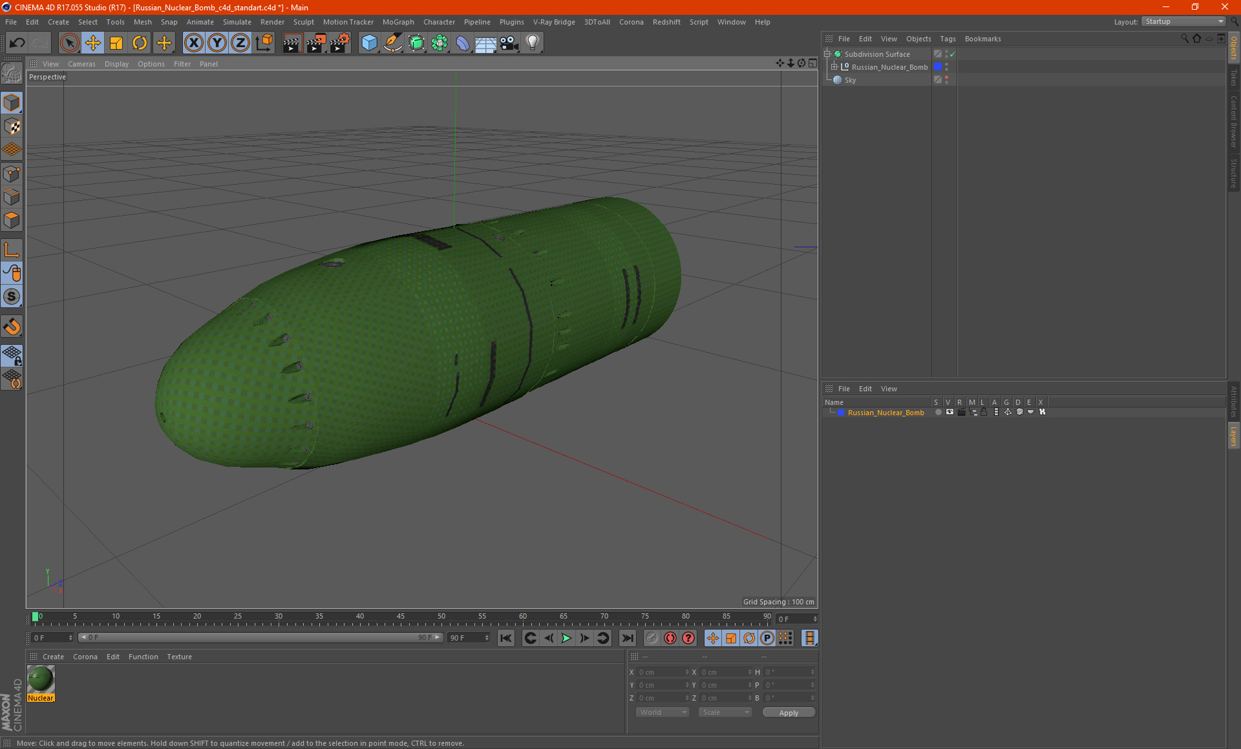Screen dimensions: 1241x749
Task: Add a light object from toolbar
Action: [532, 43]
